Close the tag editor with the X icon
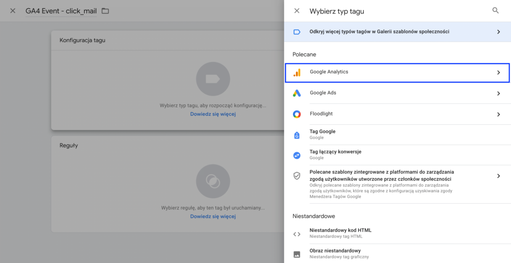This screenshot has height=263, width=511. (x=12, y=11)
